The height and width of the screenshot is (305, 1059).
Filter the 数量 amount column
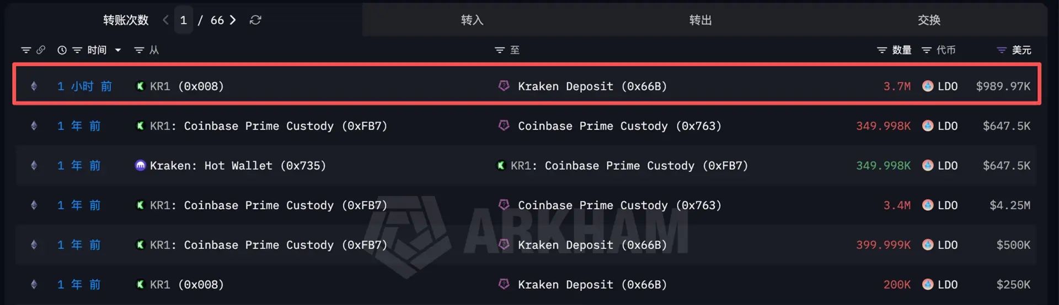[x=882, y=50]
